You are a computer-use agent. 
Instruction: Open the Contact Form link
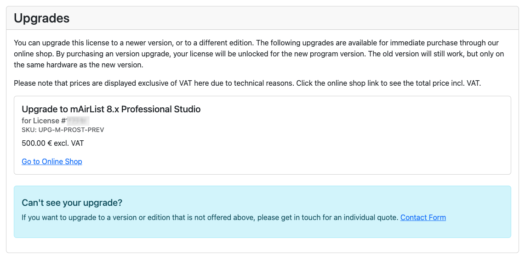pos(423,217)
